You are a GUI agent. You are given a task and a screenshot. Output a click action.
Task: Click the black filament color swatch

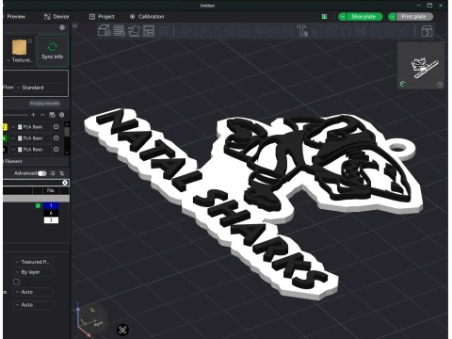[5, 150]
